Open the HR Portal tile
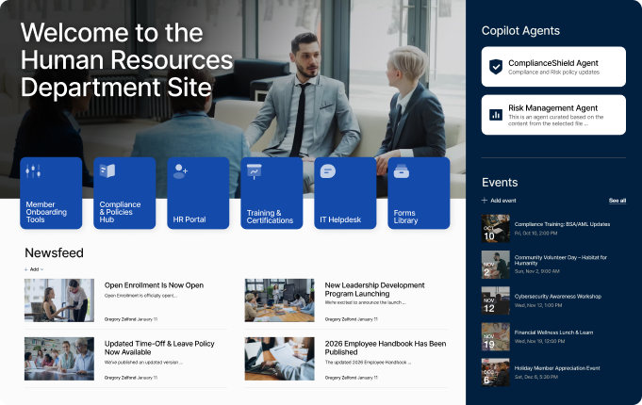Viewport: 642px width, 405px height. tap(198, 193)
